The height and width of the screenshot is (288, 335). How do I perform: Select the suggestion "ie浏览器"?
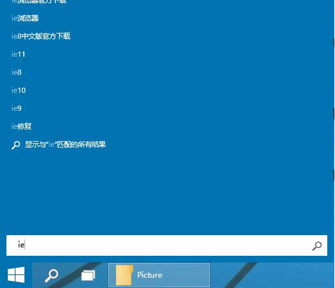(x=25, y=18)
